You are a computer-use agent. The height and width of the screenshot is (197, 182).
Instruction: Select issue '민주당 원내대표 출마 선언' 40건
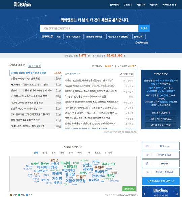[x=36, y=103]
